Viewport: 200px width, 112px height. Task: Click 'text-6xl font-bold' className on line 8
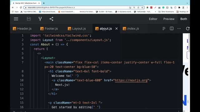point(92,71)
